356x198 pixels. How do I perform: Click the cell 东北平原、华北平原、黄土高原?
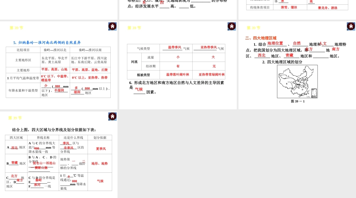[55, 60]
